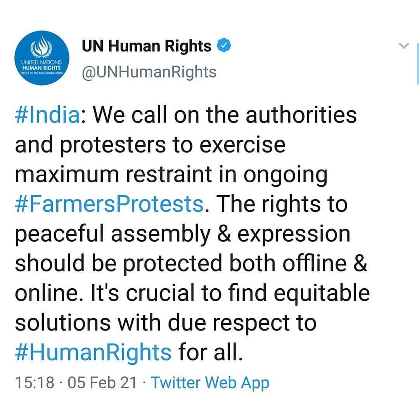Click the tweet text about peaceful assembly
The width and height of the screenshot is (419, 419).
tap(182, 234)
